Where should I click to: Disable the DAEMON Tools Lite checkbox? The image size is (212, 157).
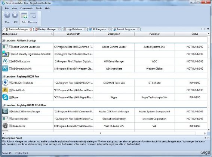(x=10, y=83)
